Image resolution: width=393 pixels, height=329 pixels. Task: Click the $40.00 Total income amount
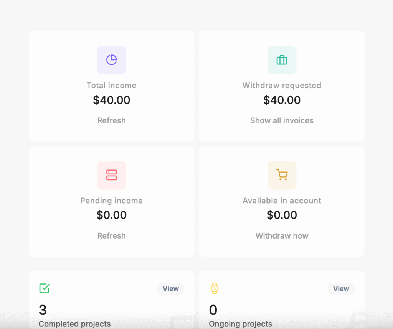coord(112,100)
